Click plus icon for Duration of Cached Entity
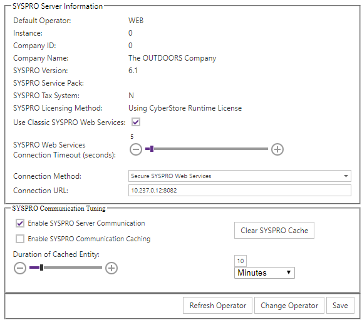362x320 pixels. tap(111, 268)
